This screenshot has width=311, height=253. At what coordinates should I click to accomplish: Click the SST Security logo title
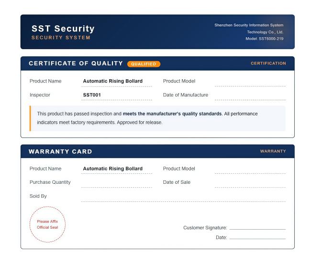63,29
